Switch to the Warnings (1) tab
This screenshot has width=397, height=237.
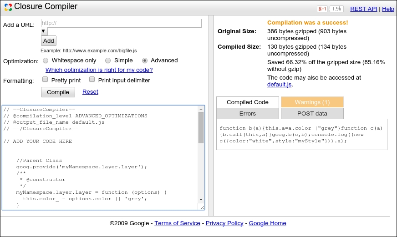click(312, 102)
